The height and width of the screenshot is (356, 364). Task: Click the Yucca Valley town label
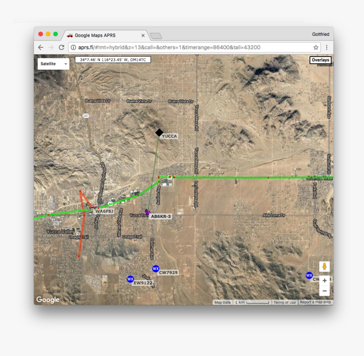(x=61, y=231)
